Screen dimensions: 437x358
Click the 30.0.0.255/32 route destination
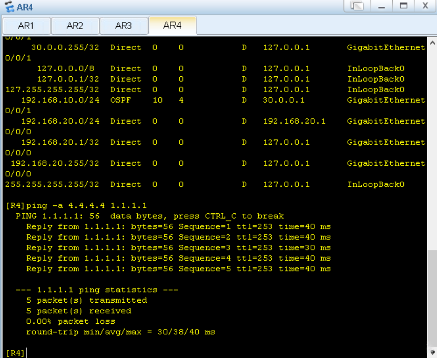coord(65,47)
